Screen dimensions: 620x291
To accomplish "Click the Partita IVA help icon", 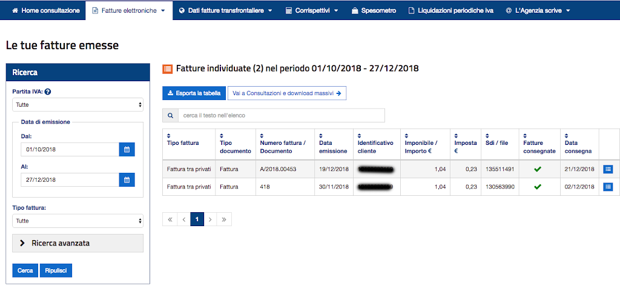I will (47, 92).
